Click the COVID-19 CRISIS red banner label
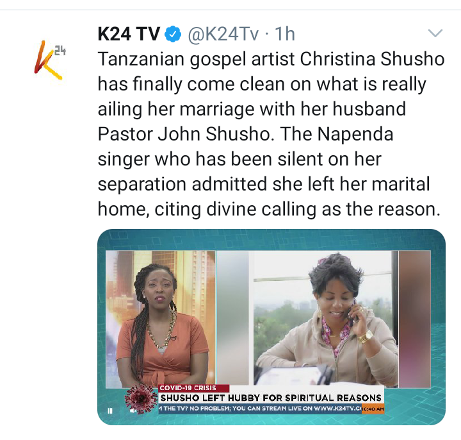Image resolution: width=461 pixels, height=440 pixels. (x=194, y=388)
